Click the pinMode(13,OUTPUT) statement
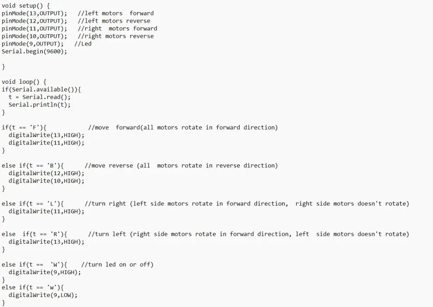 [34, 13]
